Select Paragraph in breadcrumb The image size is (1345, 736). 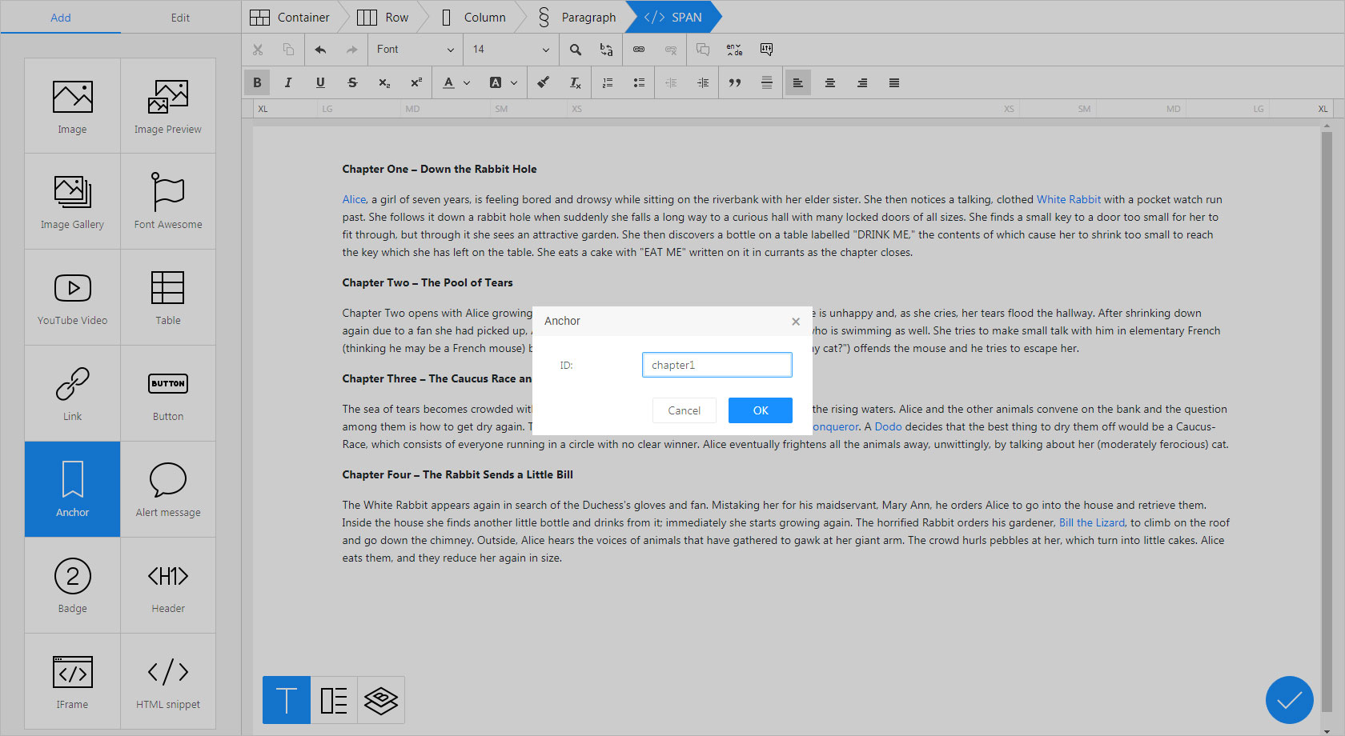[576, 17]
